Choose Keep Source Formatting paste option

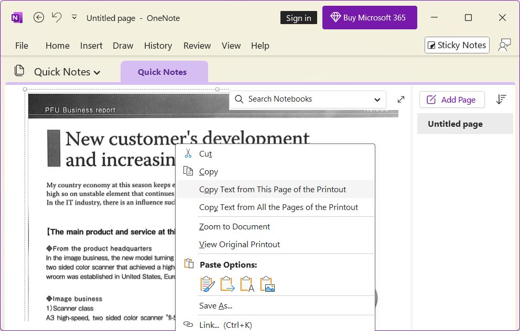(208, 284)
